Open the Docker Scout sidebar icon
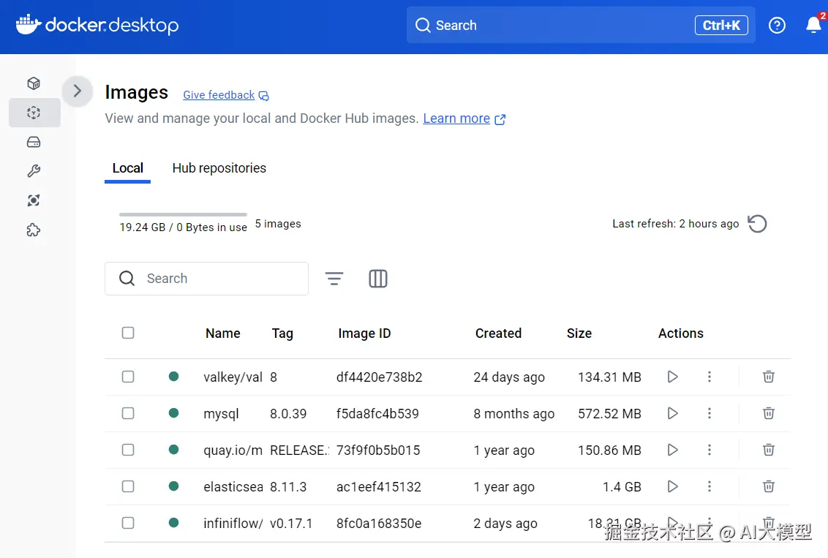The width and height of the screenshot is (828, 558). [34, 200]
